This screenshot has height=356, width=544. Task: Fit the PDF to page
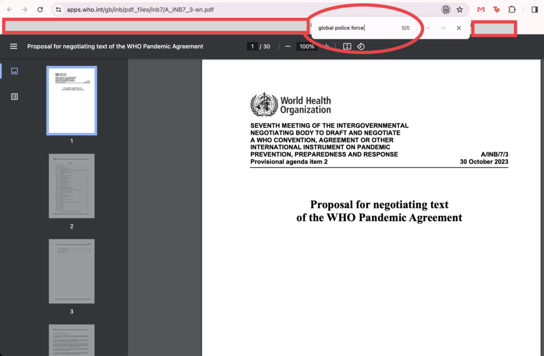coord(347,47)
